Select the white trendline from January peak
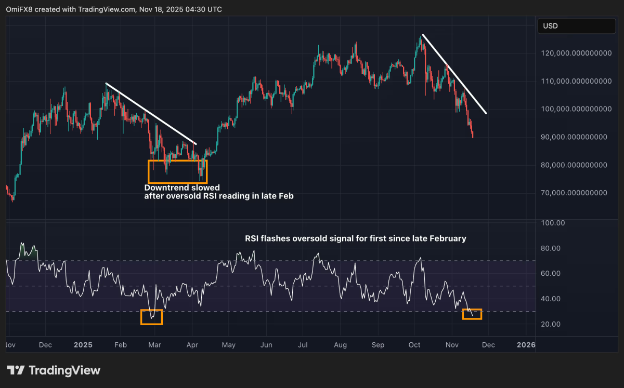Screen dimensions: 624x388 click(x=151, y=113)
